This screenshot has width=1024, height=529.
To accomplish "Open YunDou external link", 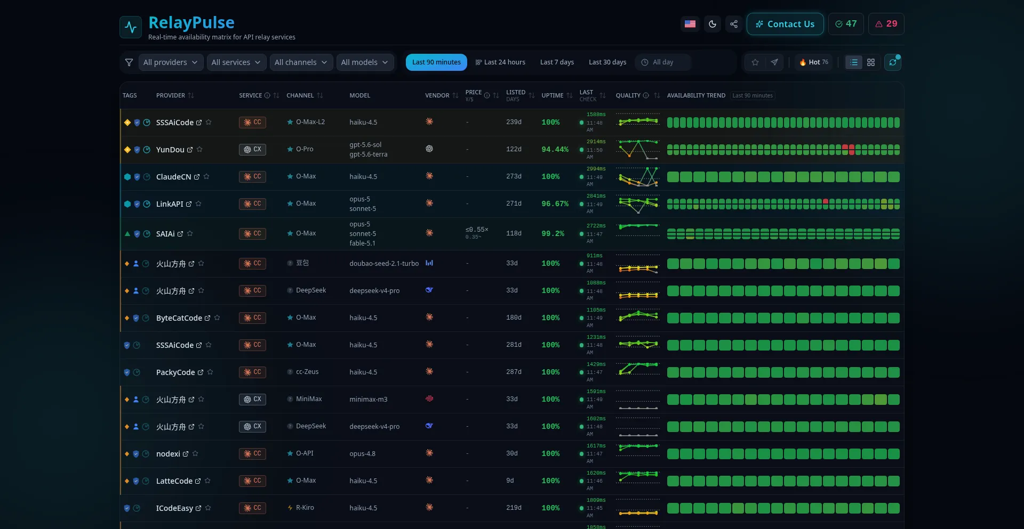I will (x=190, y=150).
